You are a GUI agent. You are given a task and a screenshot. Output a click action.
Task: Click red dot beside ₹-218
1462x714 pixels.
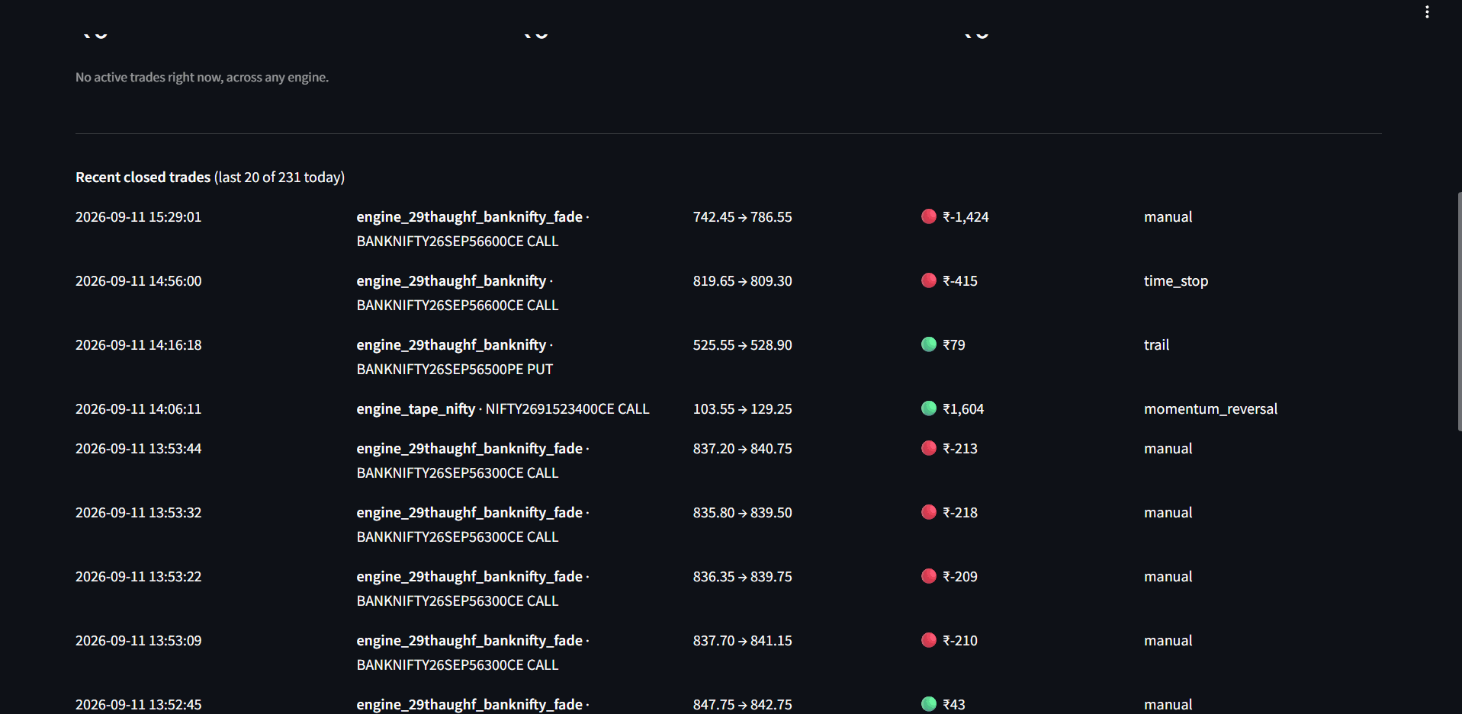(929, 512)
